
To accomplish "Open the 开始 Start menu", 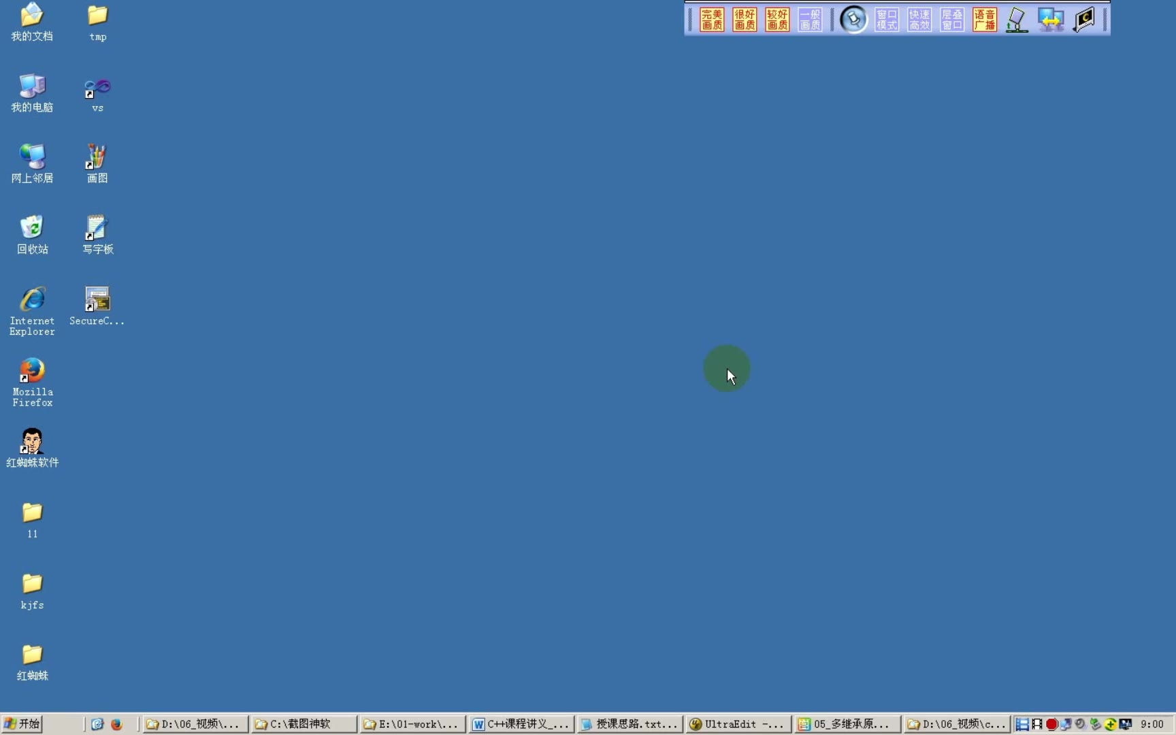I will [x=22, y=724].
